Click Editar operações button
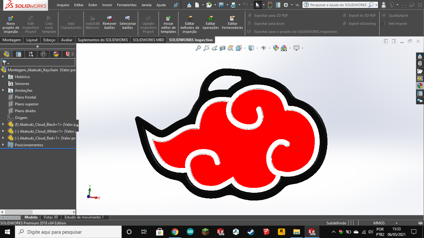 pyautogui.click(x=210, y=23)
